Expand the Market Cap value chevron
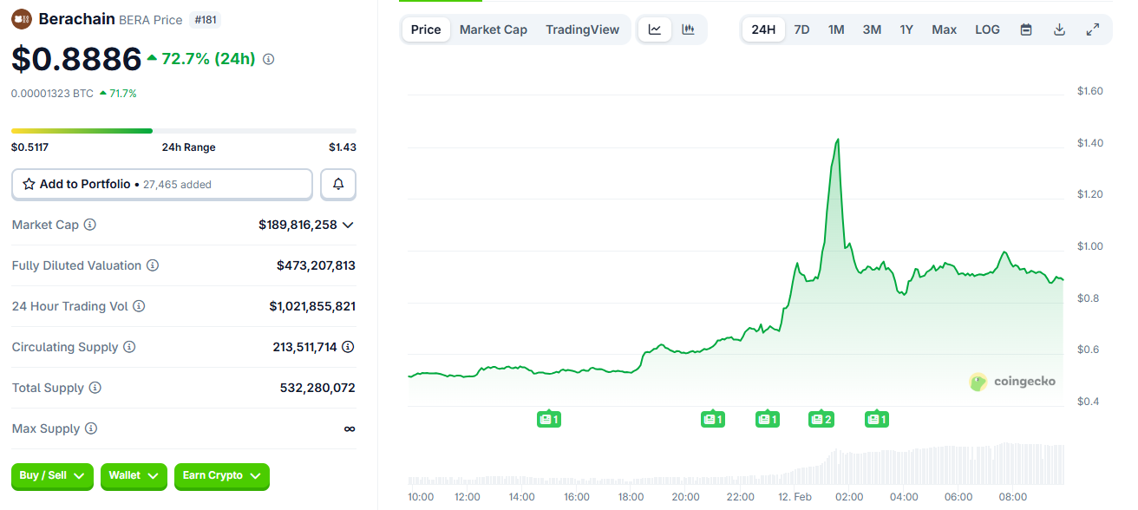 pos(348,225)
